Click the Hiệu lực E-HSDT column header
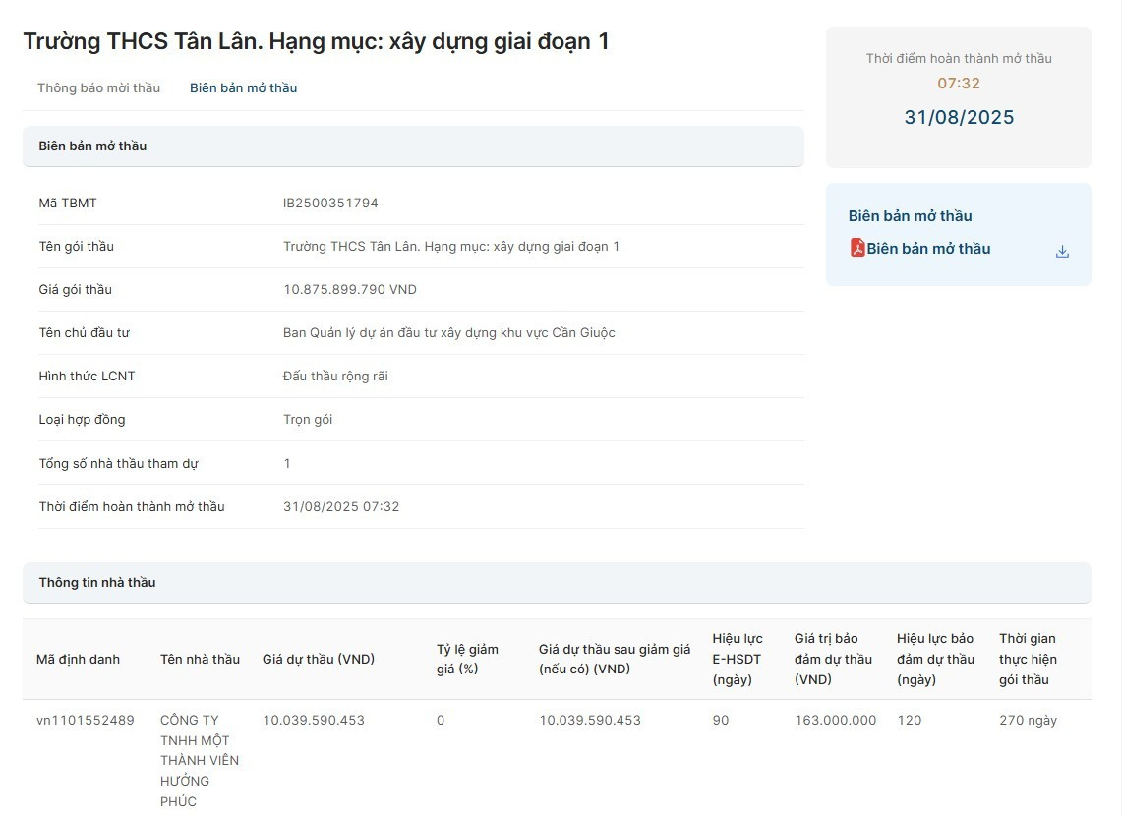The image size is (1122, 816). [x=738, y=659]
